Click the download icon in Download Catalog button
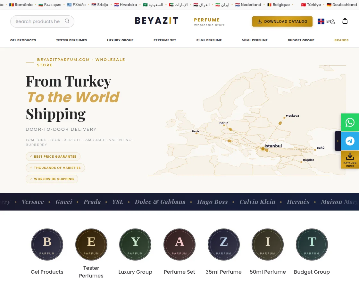The image size is (359, 282). (x=260, y=21)
